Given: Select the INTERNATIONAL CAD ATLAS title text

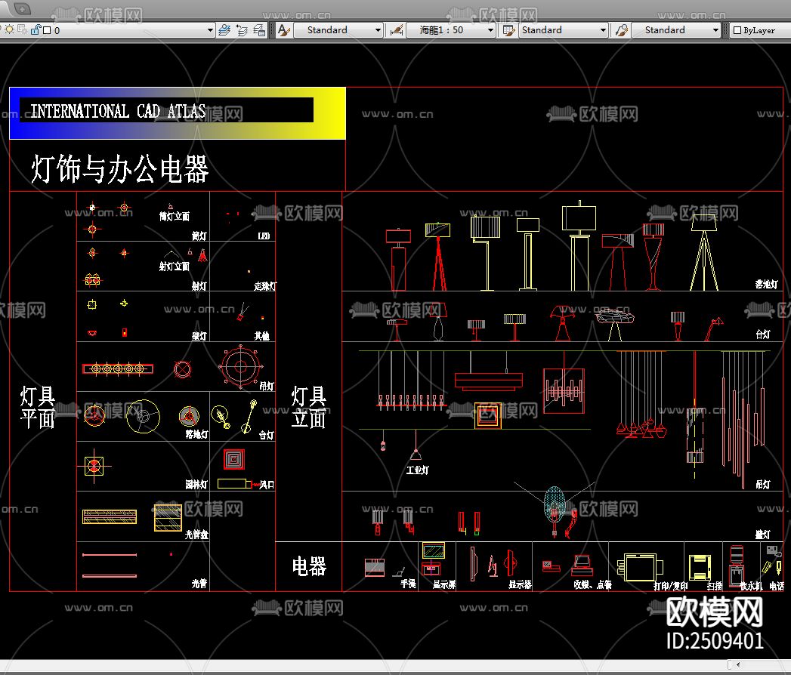Looking at the screenshot, I should tap(117, 112).
